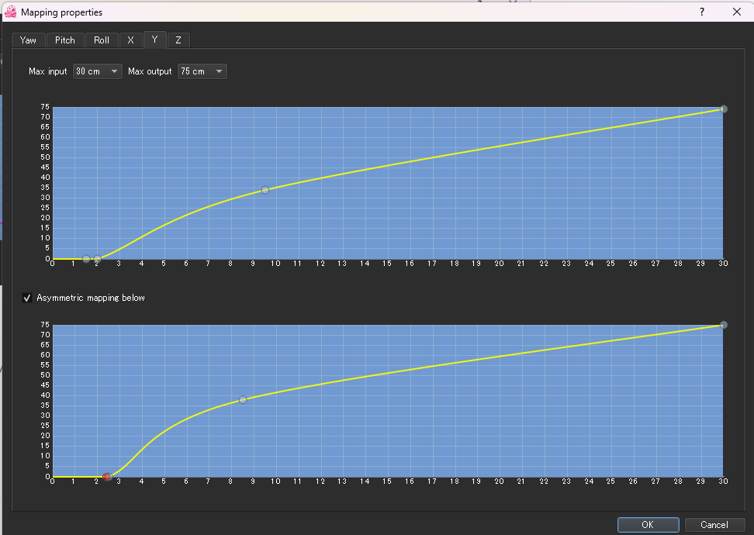Image resolution: width=754 pixels, height=535 pixels.
Task: Uncheck Asymmetric mapping below checkbox
Action: tap(28, 298)
